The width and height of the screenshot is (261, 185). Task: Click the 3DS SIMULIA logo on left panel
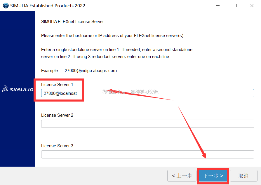pyautogui.click(x=18, y=89)
